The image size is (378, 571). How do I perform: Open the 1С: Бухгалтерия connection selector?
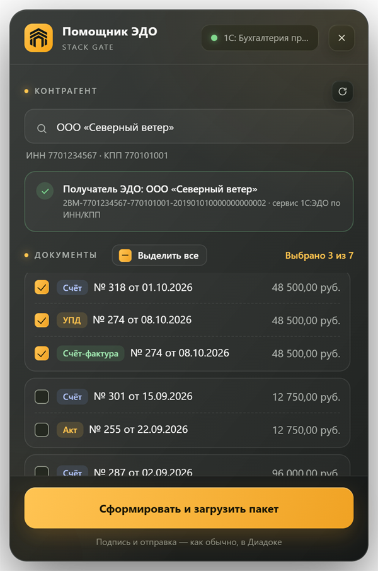(260, 38)
